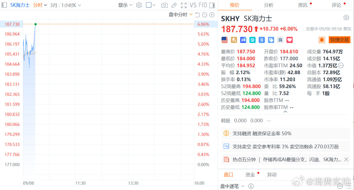Zoom out chart with minus icon

(x=205, y=15)
